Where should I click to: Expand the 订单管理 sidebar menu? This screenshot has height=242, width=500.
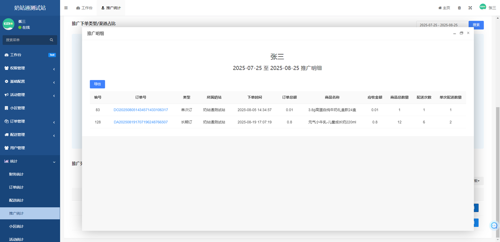[x=30, y=121]
